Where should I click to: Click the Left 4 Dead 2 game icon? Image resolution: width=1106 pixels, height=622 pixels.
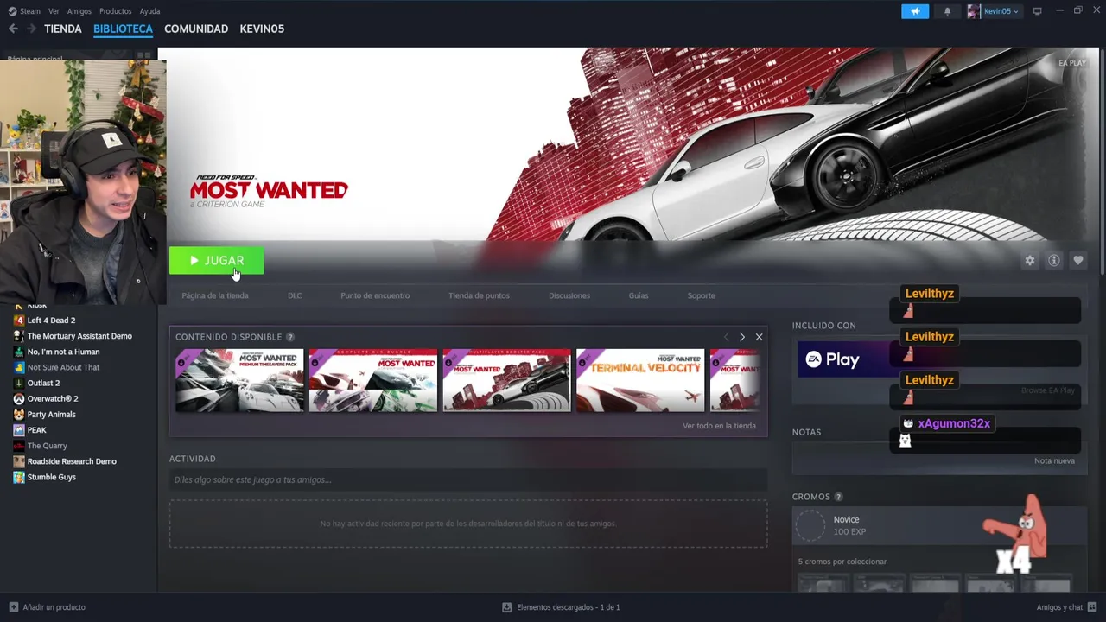18,321
